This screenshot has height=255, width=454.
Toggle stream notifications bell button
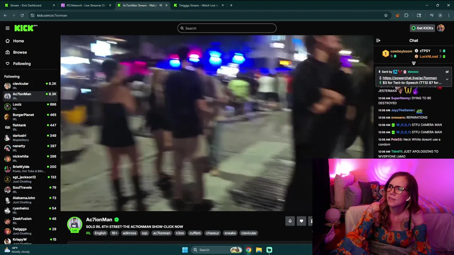coord(290,221)
